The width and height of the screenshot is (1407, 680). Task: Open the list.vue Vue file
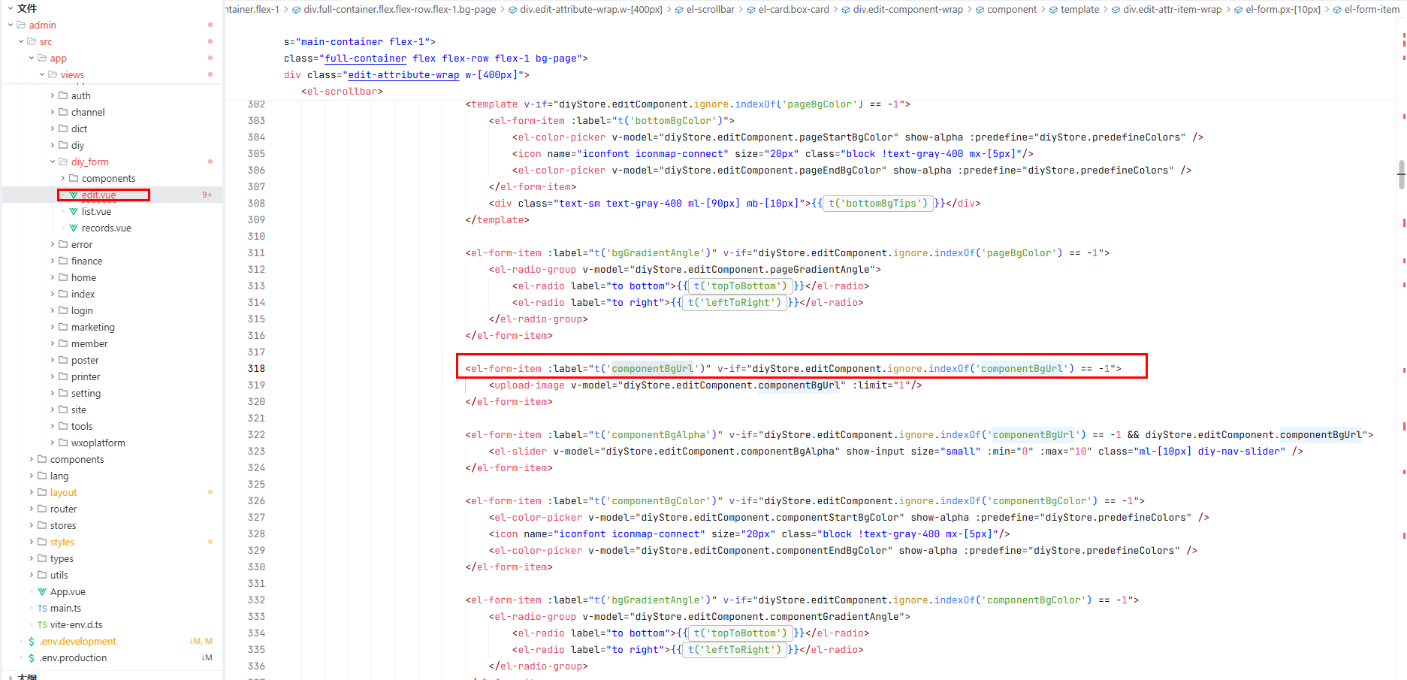click(x=96, y=212)
